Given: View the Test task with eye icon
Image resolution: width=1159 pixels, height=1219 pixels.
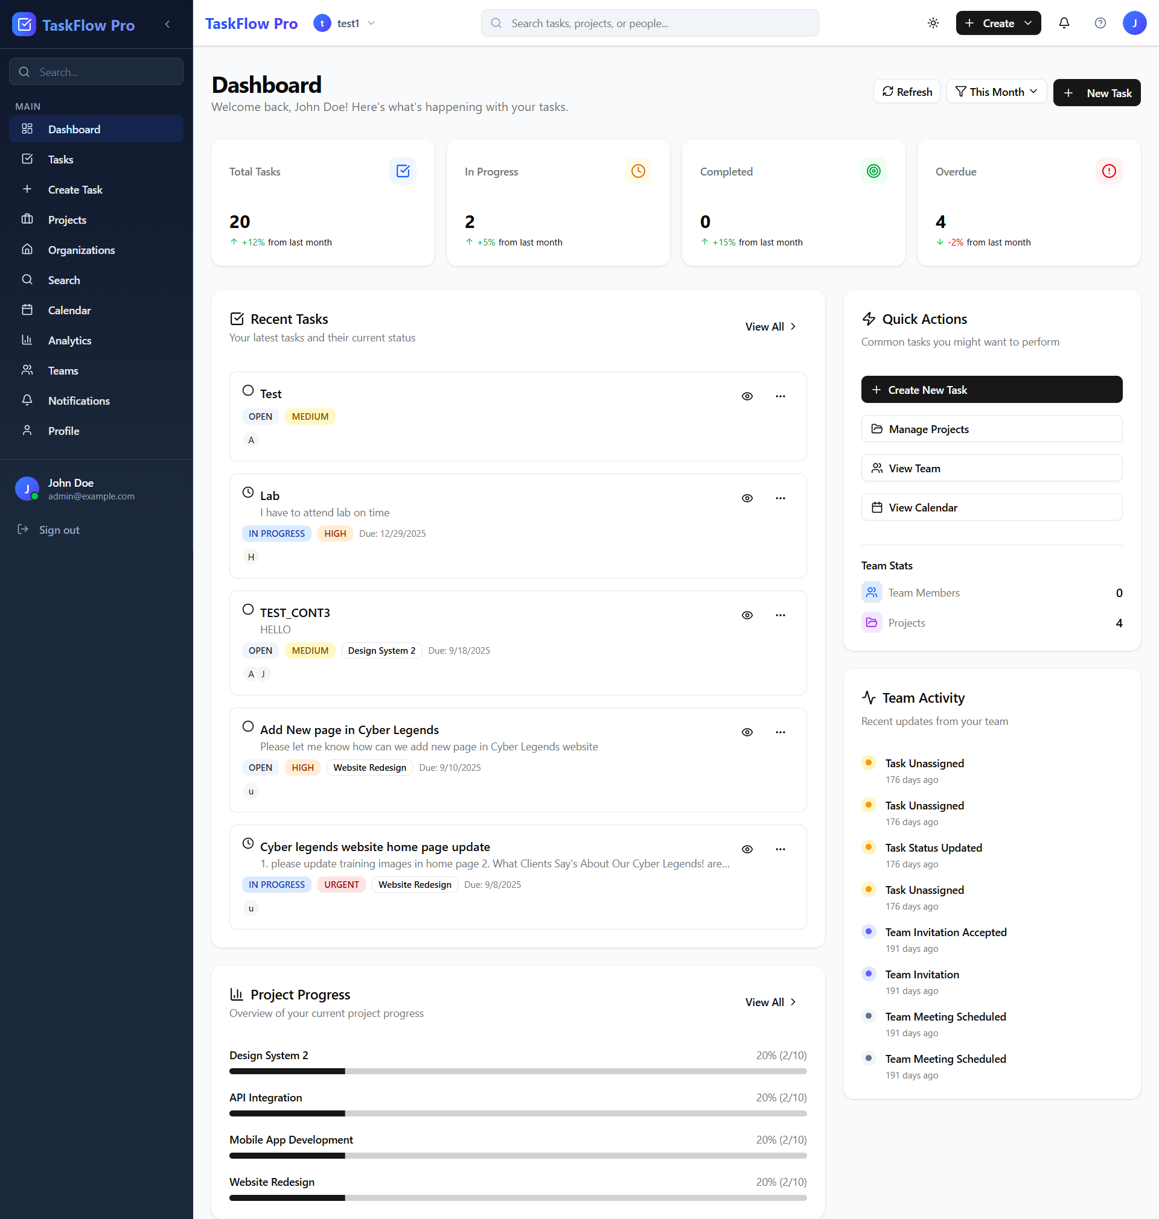Looking at the screenshot, I should point(747,396).
